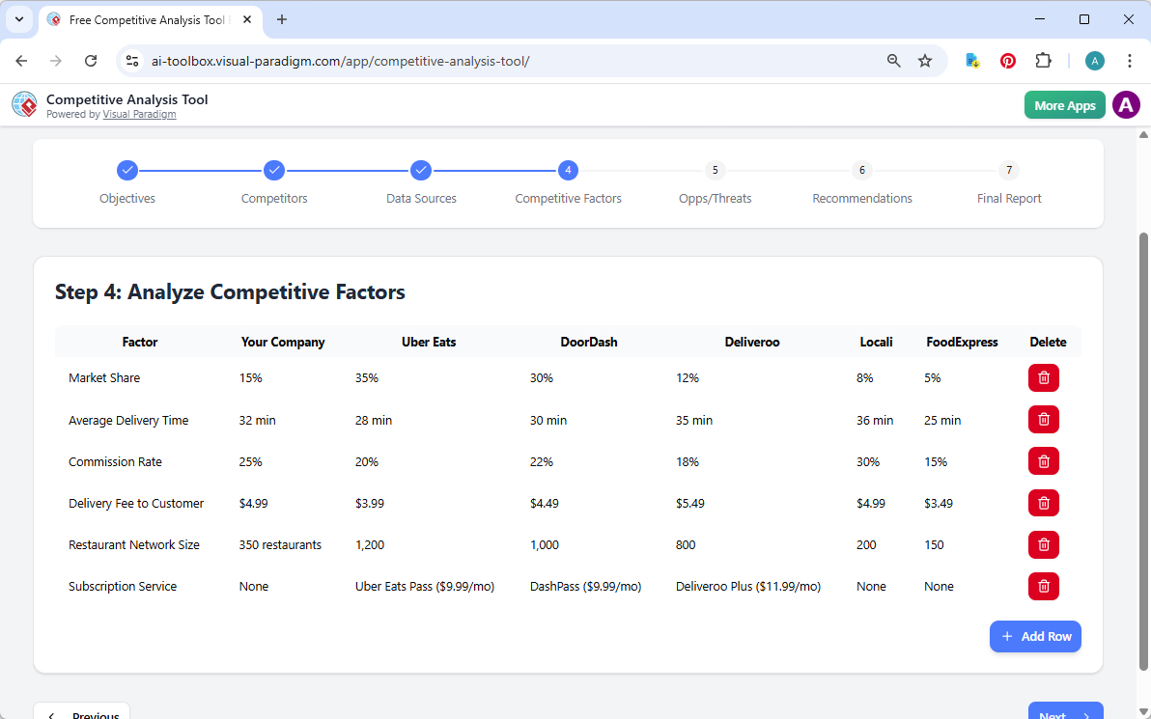1151x719 pixels.
Task: Click the Add Row button
Action: 1035,636
